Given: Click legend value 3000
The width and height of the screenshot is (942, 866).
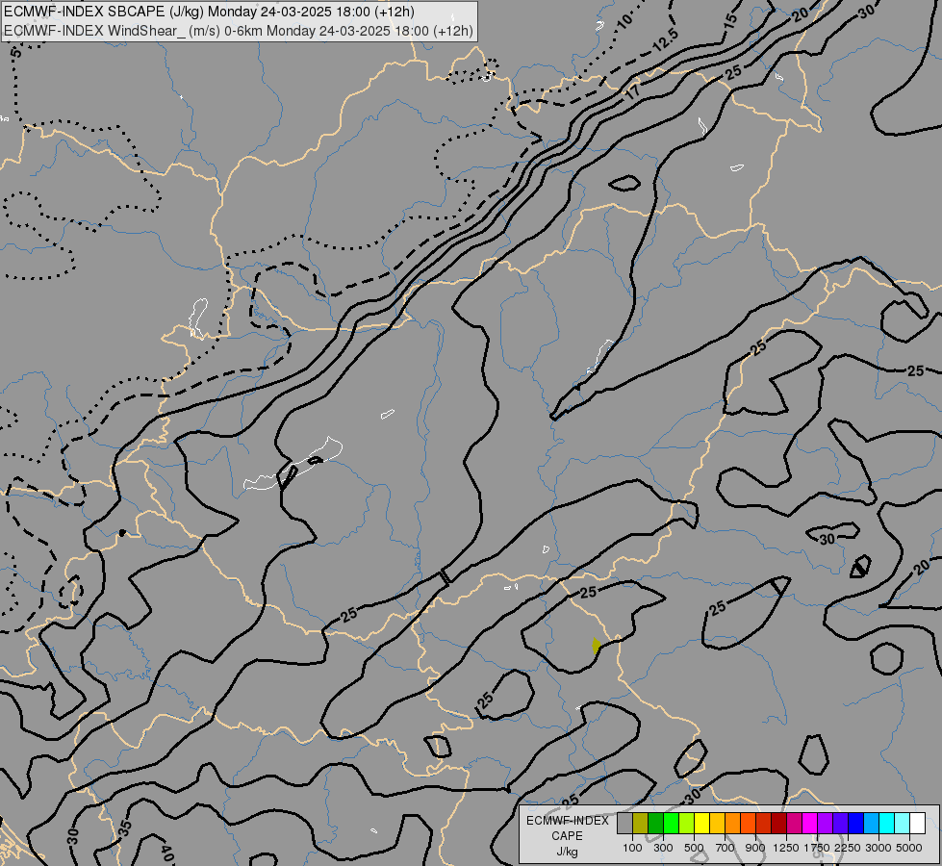Looking at the screenshot, I should pyautogui.click(x=878, y=848).
